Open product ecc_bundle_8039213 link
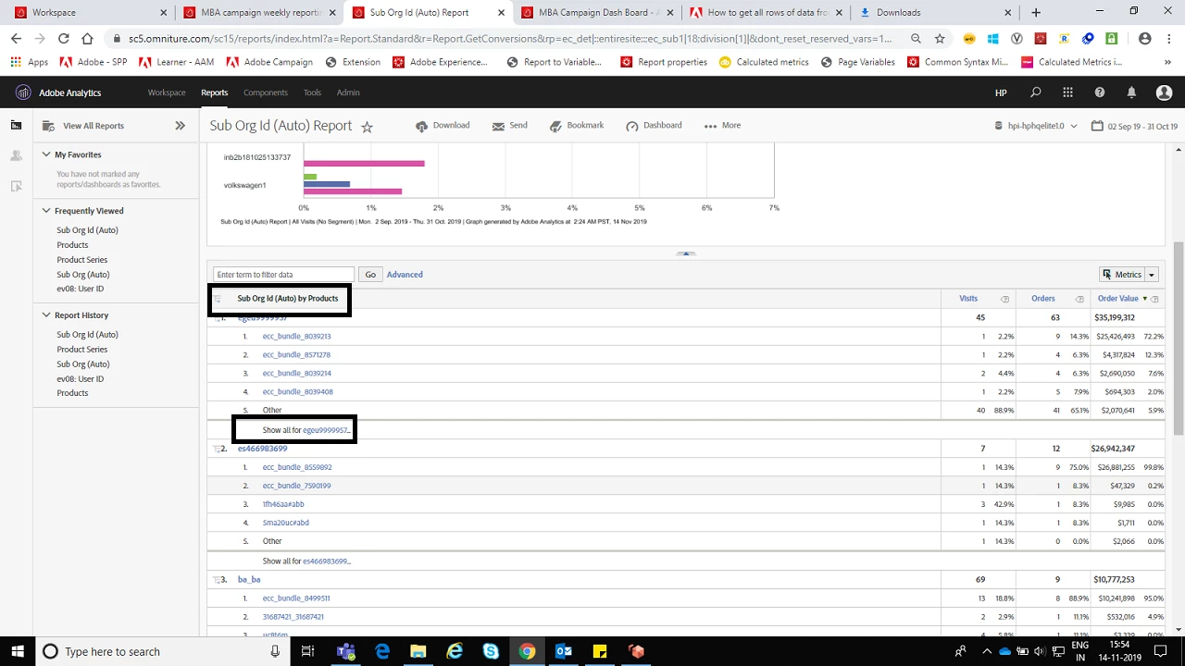Viewport: 1185px width, 666px height. [296, 337]
